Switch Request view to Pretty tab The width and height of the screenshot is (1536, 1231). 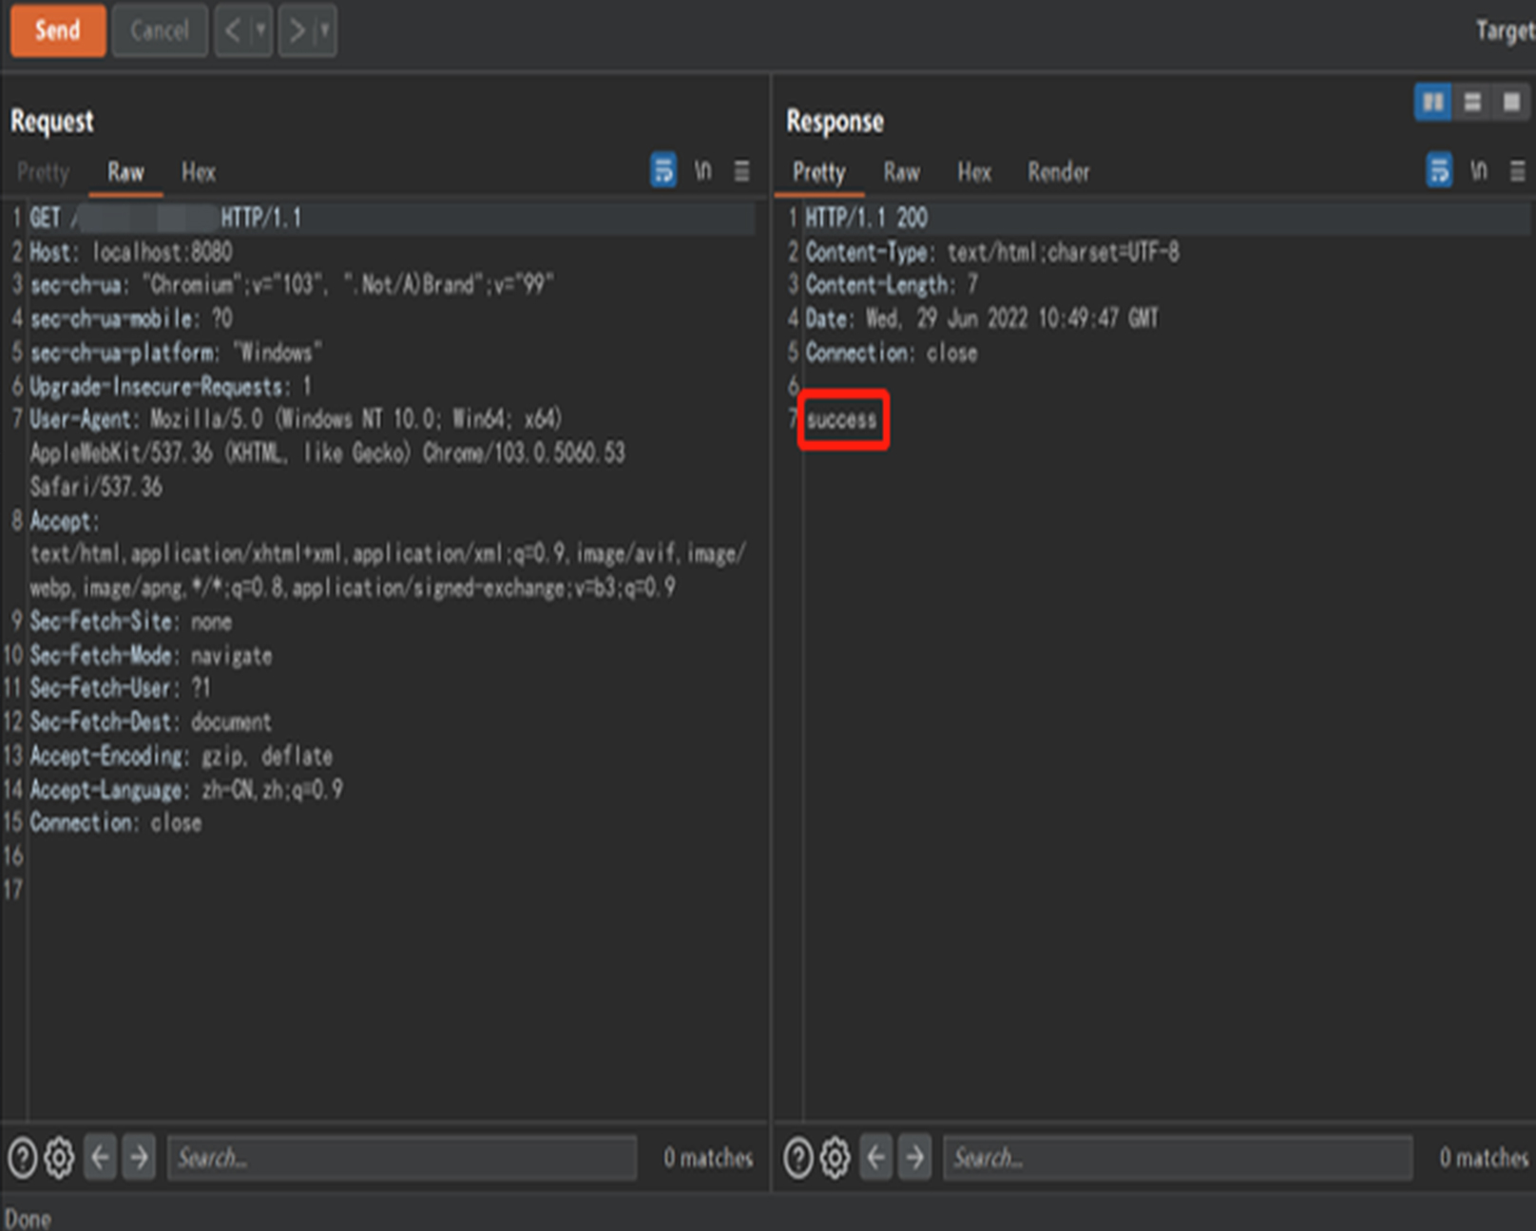(x=44, y=172)
